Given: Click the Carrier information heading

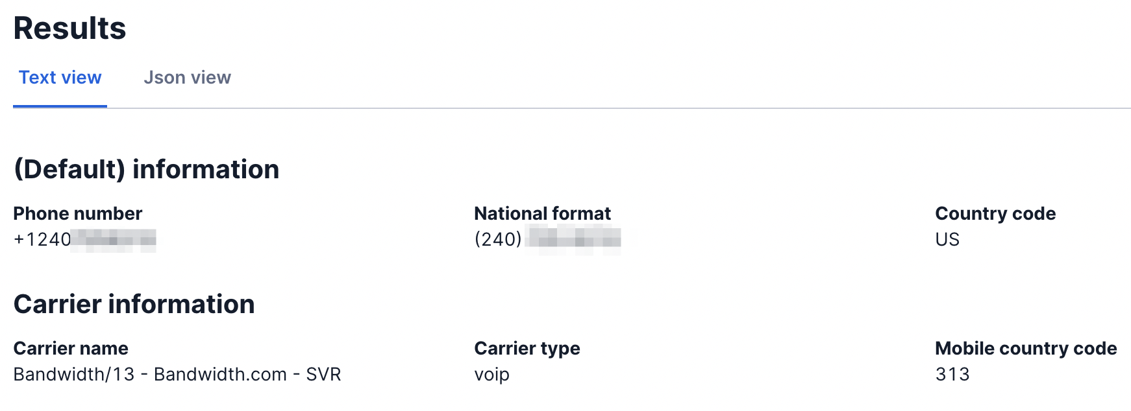Looking at the screenshot, I should (134, 305).
